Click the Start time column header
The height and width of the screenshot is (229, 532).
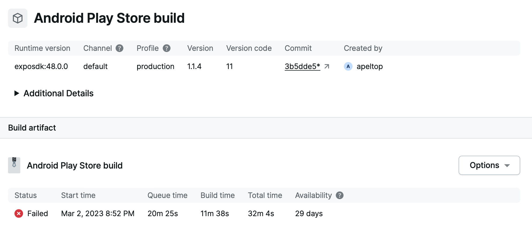coord(78,195)
